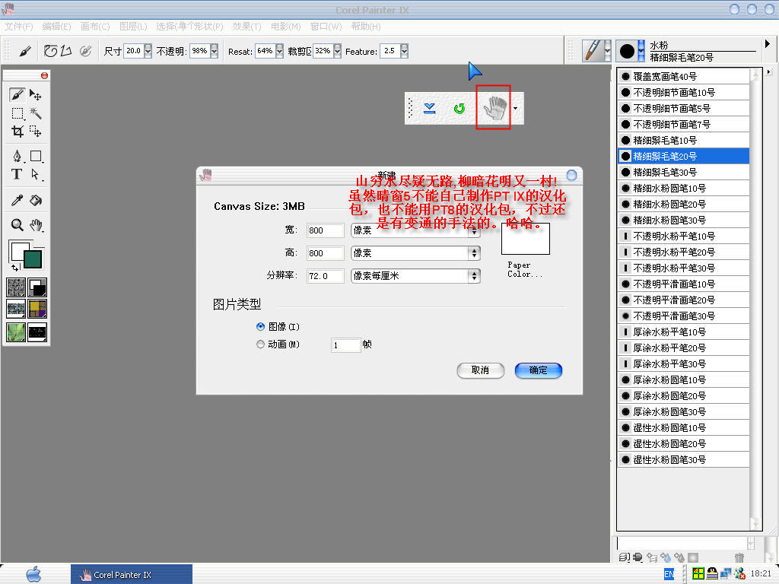
Task: Select brush variant 不透明水粉平笔10号
Action: [684, 236]
